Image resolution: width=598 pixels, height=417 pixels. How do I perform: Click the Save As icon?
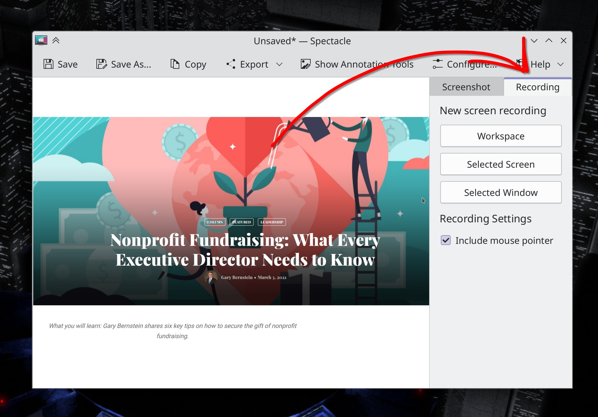(x=101, y=64)
